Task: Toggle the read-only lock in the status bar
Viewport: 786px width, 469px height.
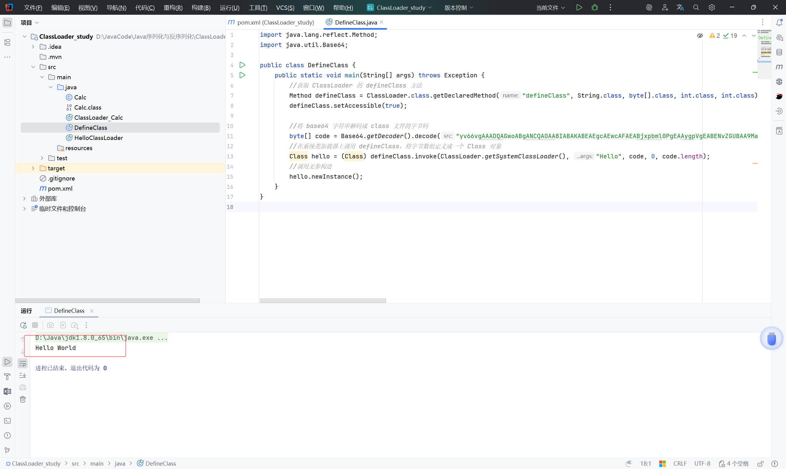Action: coord(761,463)
